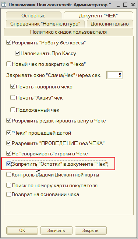This screenshot has width=138, height=239.
Task: Click the window title bar icon
Action: click(x=4, y=4)
